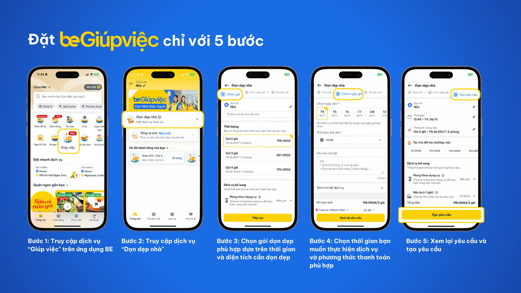This screenshot has height=293, width=521.
Task: Click Tạo yêu cầu create request button
Action: pyautogui.click(x=443, y=215)
